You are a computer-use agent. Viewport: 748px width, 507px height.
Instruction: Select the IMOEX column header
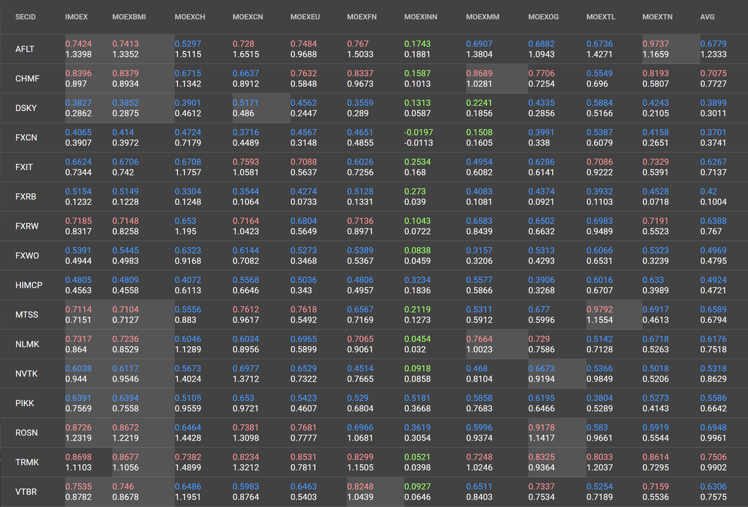pos(76,17)
